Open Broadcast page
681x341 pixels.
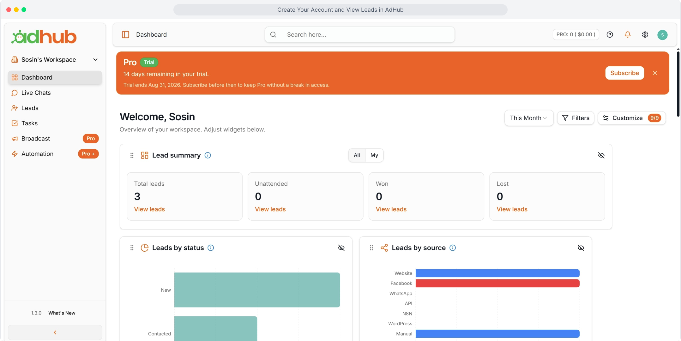tap(55, 139)
